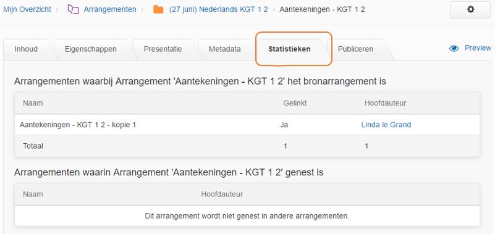Click the Gelinkt column header
Image resolution: width=495 pixels, height=234 pixels.
click(295, 103)
